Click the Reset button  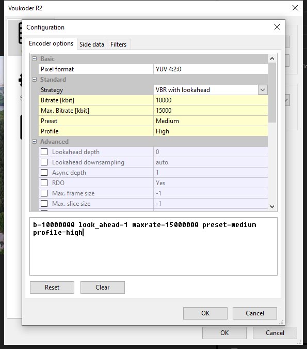pos(52,287)
